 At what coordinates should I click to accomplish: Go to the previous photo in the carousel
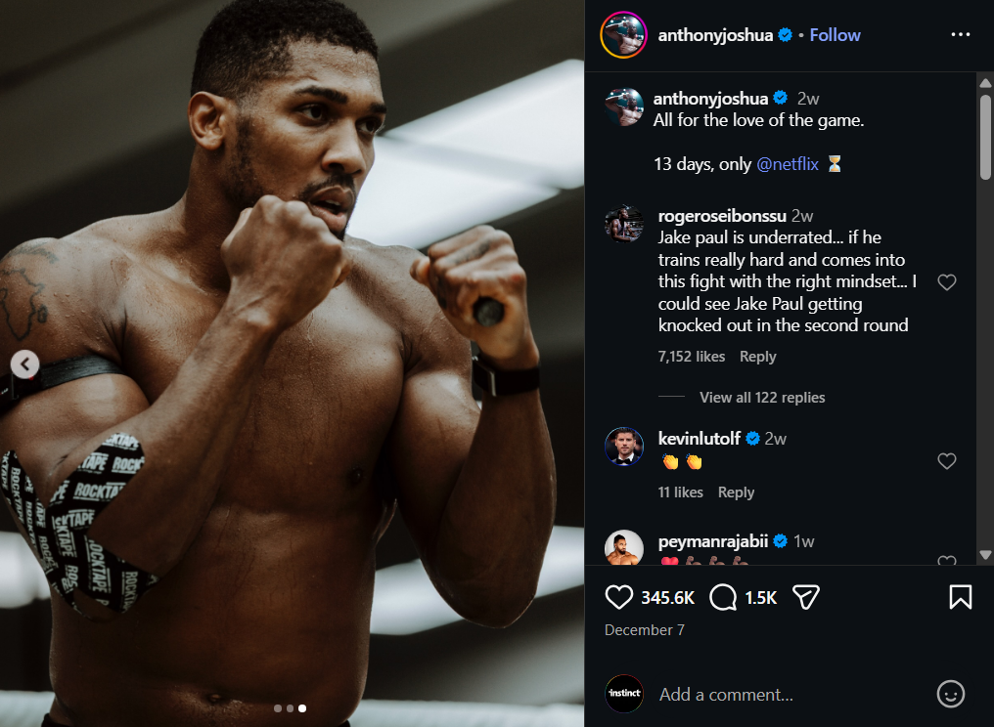(25, 364)
